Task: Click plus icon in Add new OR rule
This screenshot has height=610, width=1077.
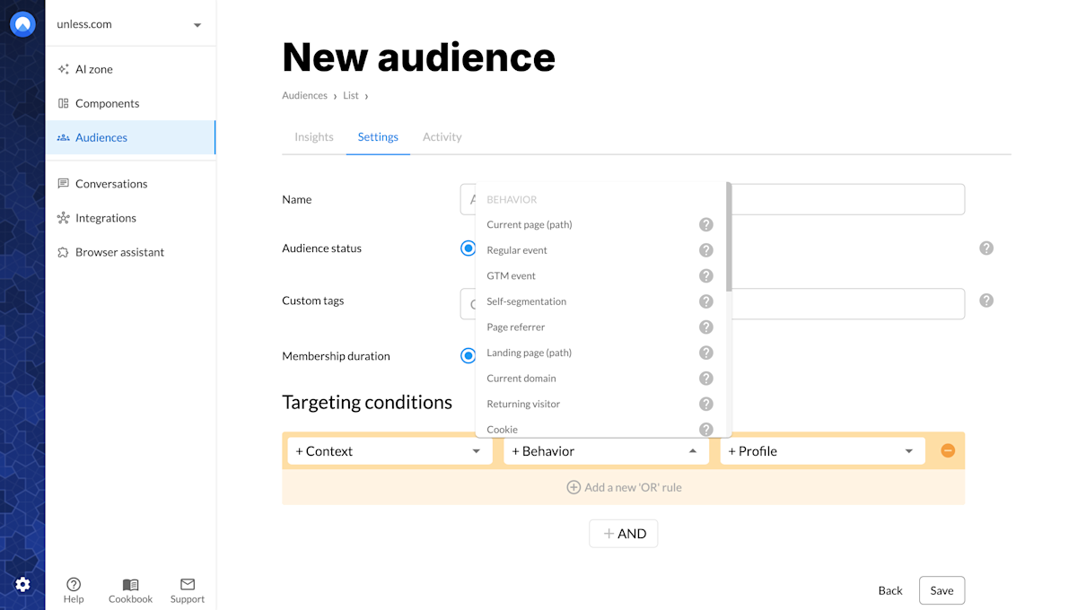Action: coord(574,487)
